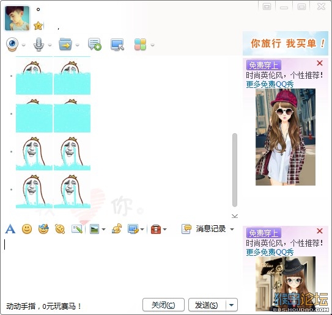Send a window shake nudge
Image resolution: width=332 pixels, height=315 pixels.
tap(60, 229)
